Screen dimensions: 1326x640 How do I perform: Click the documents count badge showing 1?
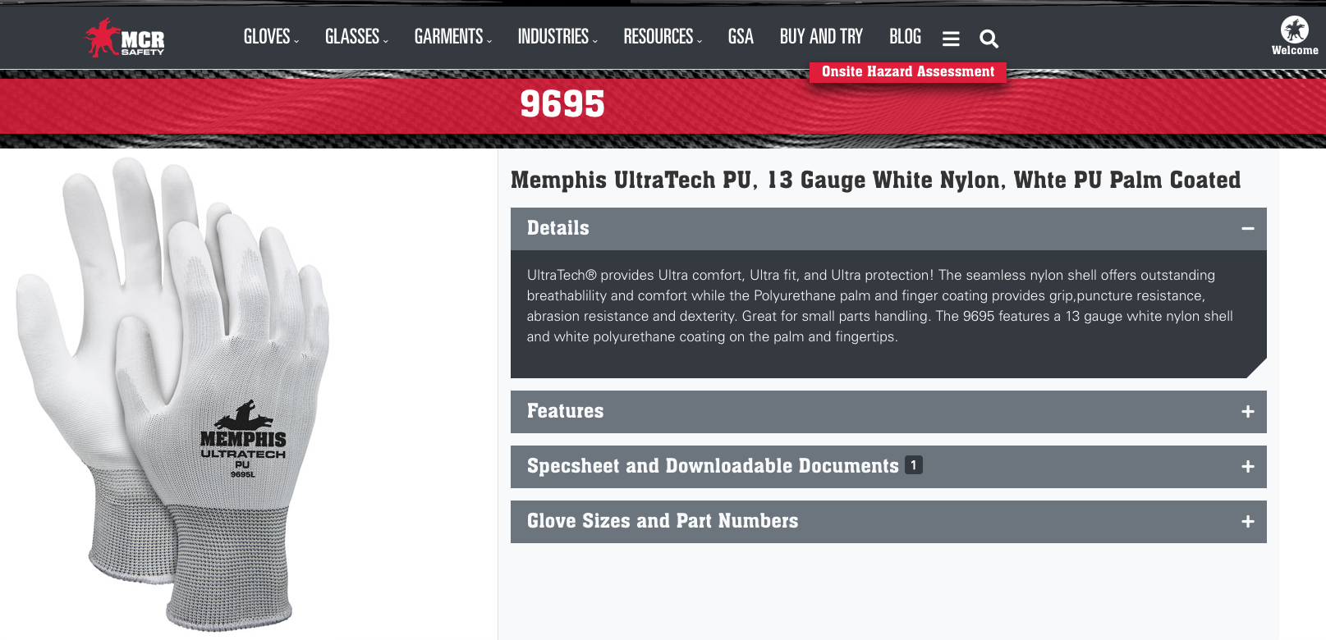(x=914, y=465)
